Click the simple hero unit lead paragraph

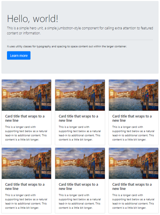[x=80, y=31]
